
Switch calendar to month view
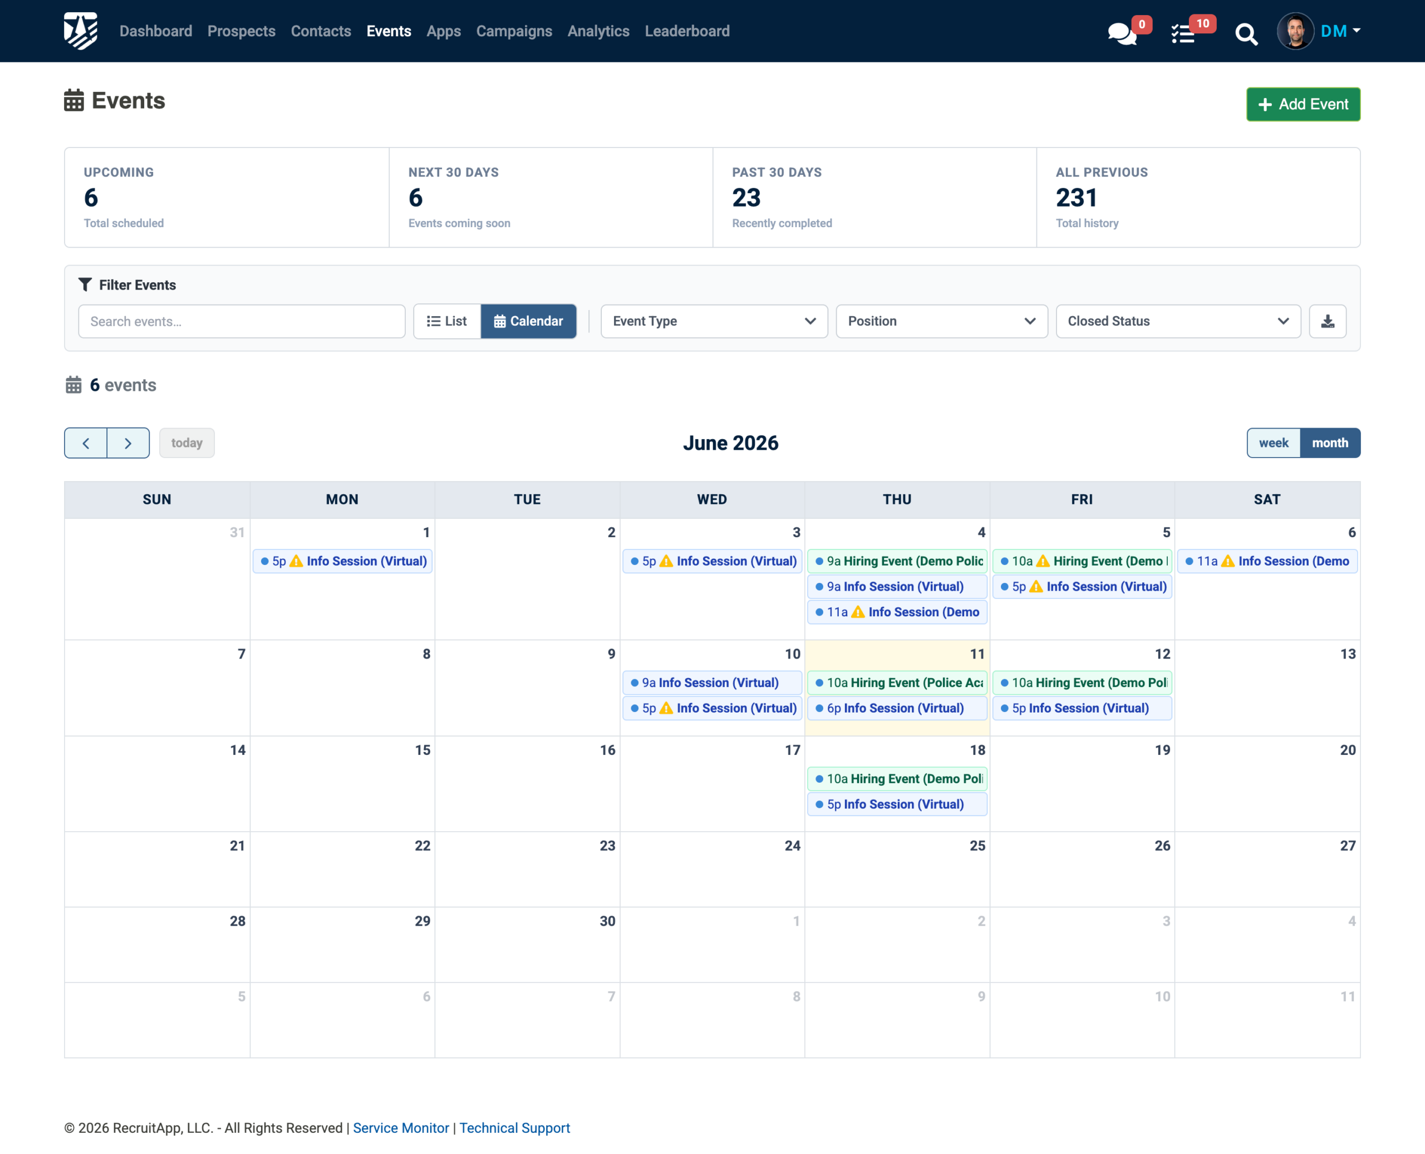tap(1330, 443)
